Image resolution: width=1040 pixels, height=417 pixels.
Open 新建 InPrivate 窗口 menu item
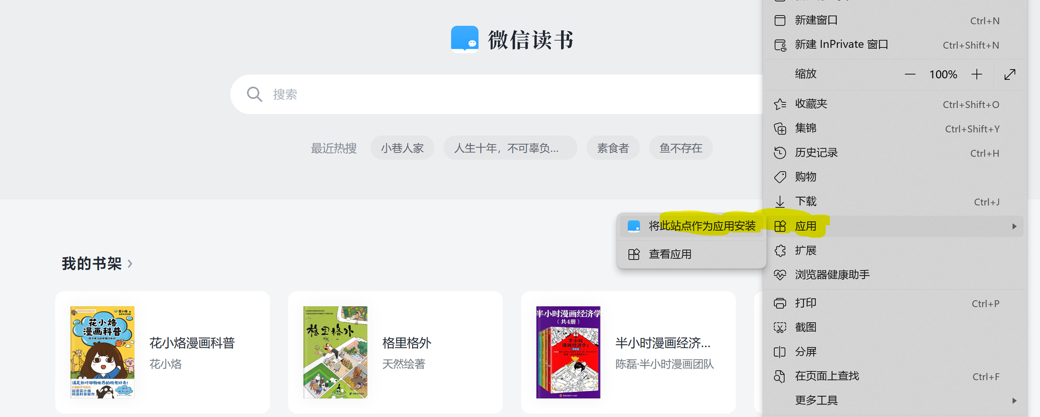click(x=841, y=45)
